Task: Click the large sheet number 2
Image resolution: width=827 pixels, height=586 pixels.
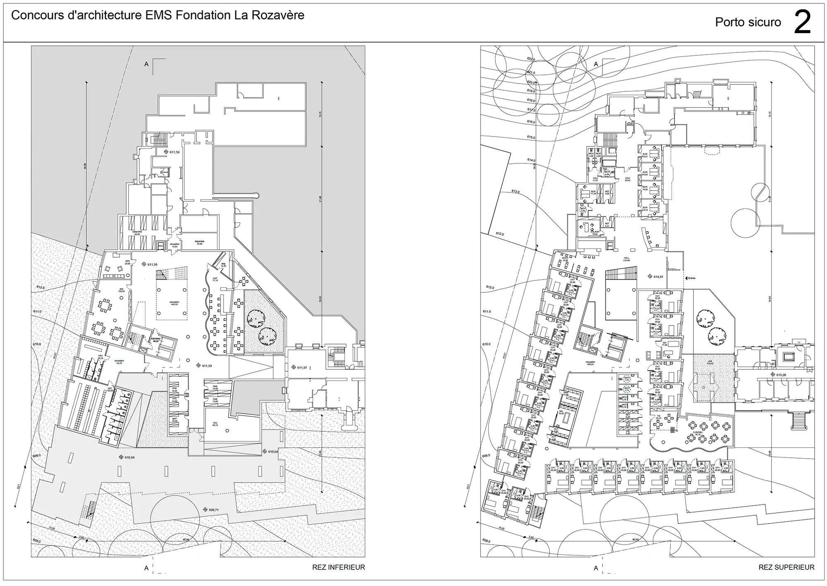Action: [x=802, y=23]
